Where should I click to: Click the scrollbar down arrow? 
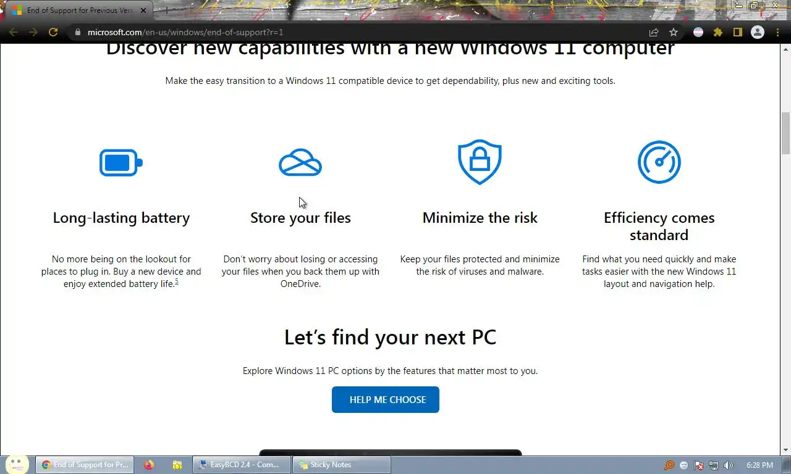[786, 450]
